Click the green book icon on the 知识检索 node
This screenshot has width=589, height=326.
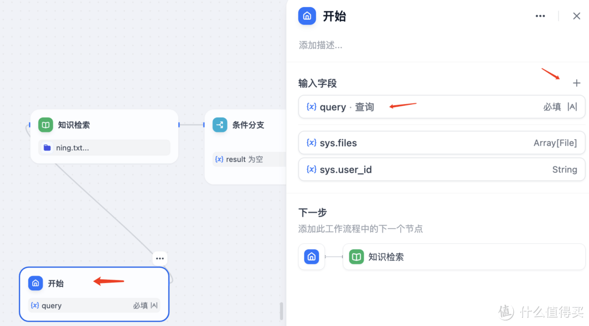pyautogui.click(x=45, y=125)
